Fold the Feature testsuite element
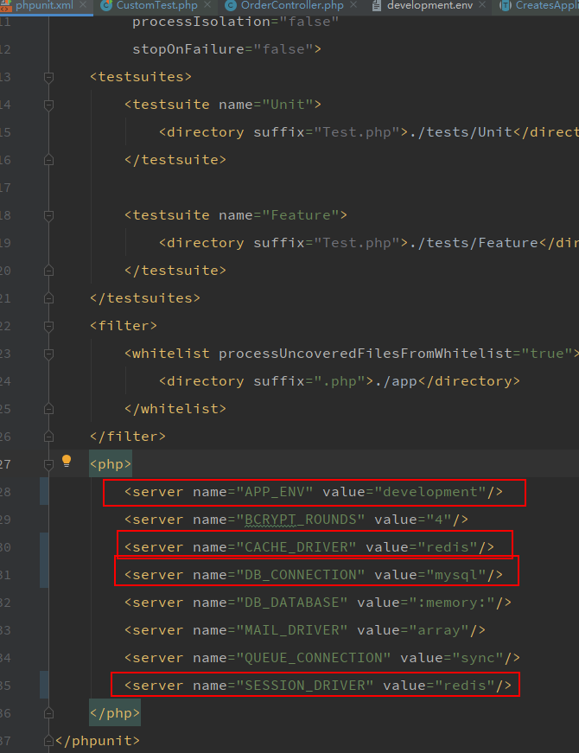579x753 pixels. coord(49,215)
